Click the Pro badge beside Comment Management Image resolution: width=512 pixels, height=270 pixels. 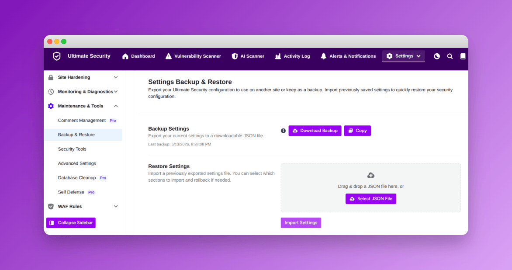tap(113, 121)
